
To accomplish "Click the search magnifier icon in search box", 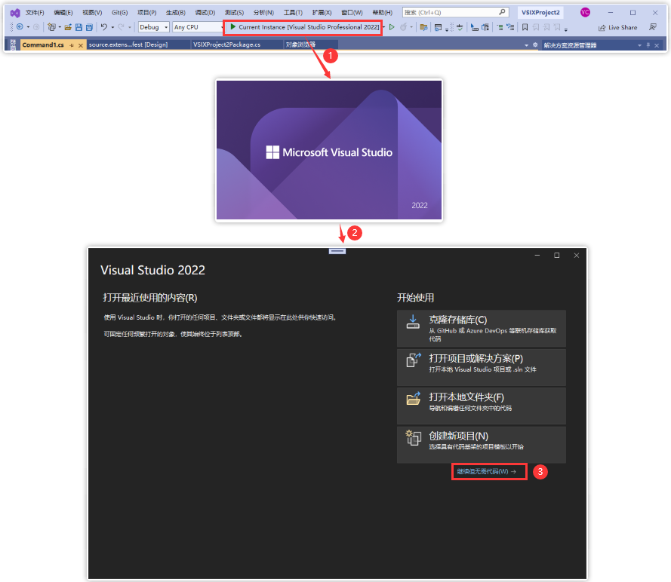I will (502, 12).
